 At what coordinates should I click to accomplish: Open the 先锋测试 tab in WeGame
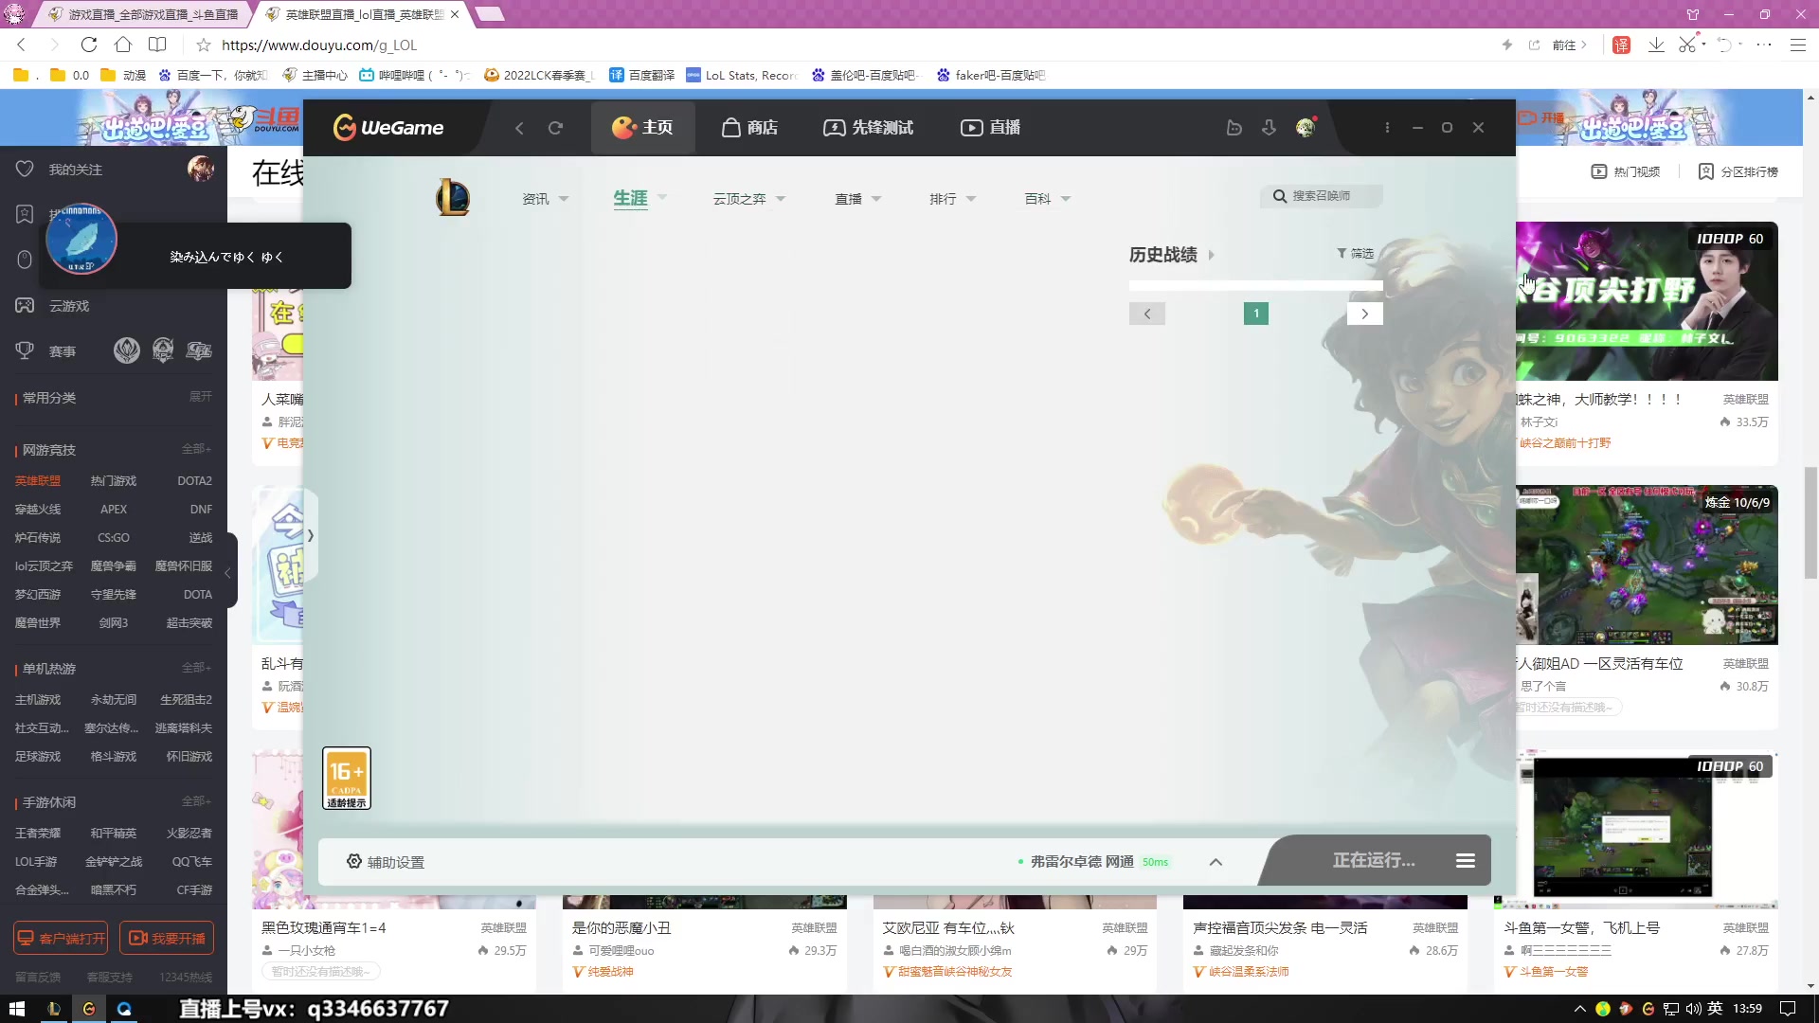pyautogui.click(x=867, y=127)
